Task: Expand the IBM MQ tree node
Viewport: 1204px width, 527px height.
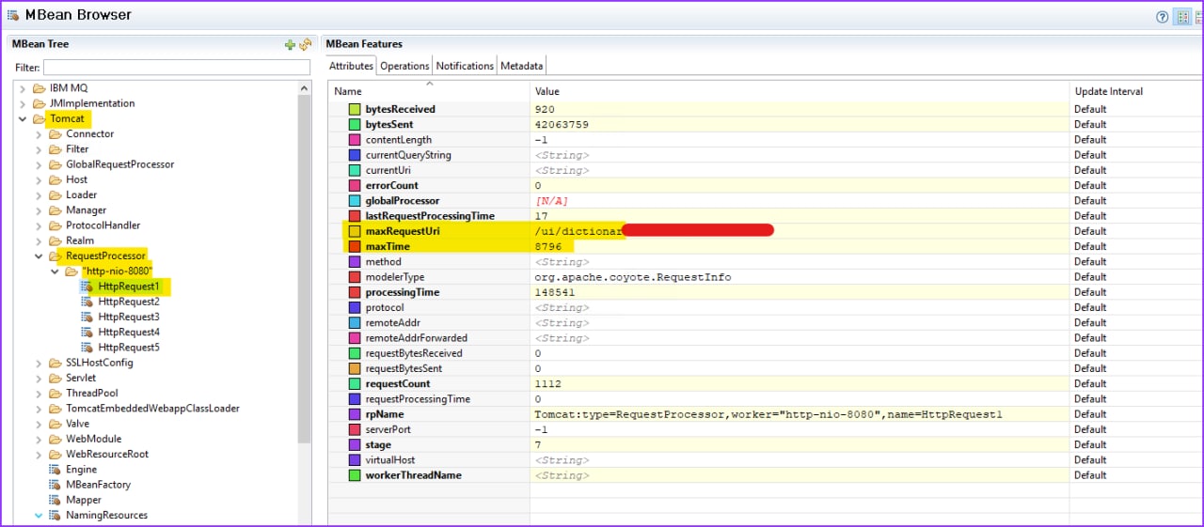Action: click(23, 88)
